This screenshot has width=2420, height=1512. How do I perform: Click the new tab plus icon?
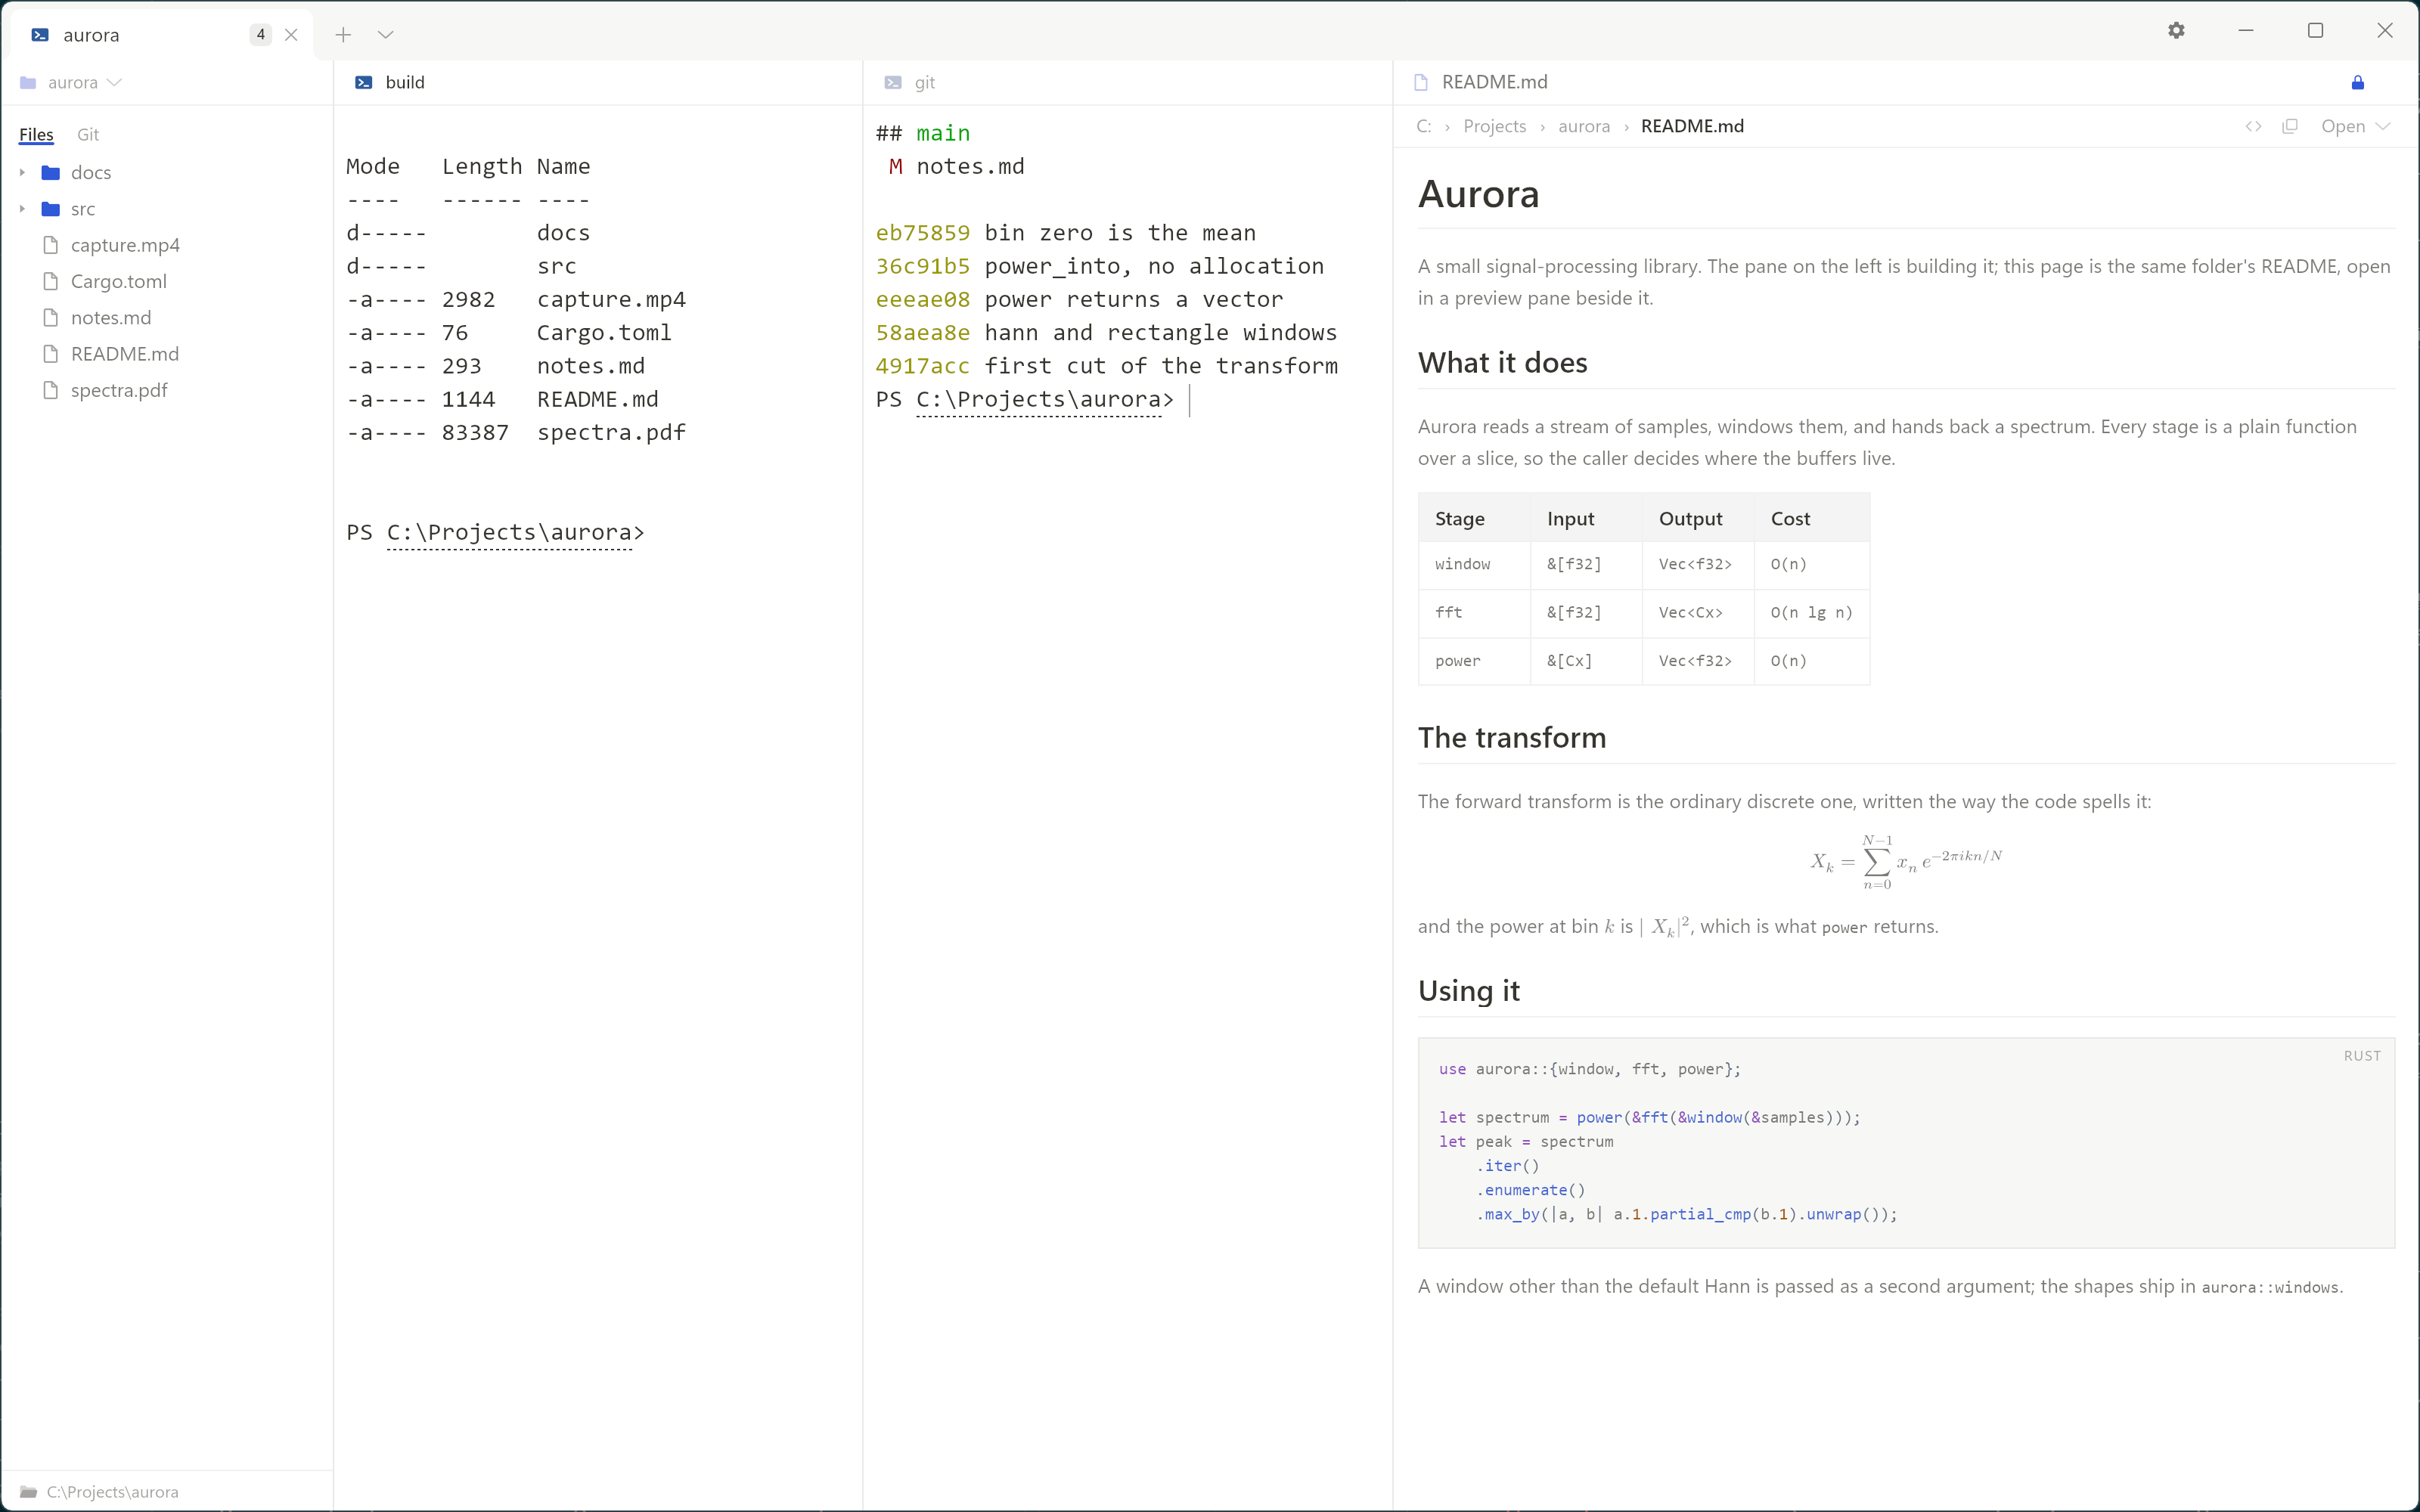click(343, 35)
